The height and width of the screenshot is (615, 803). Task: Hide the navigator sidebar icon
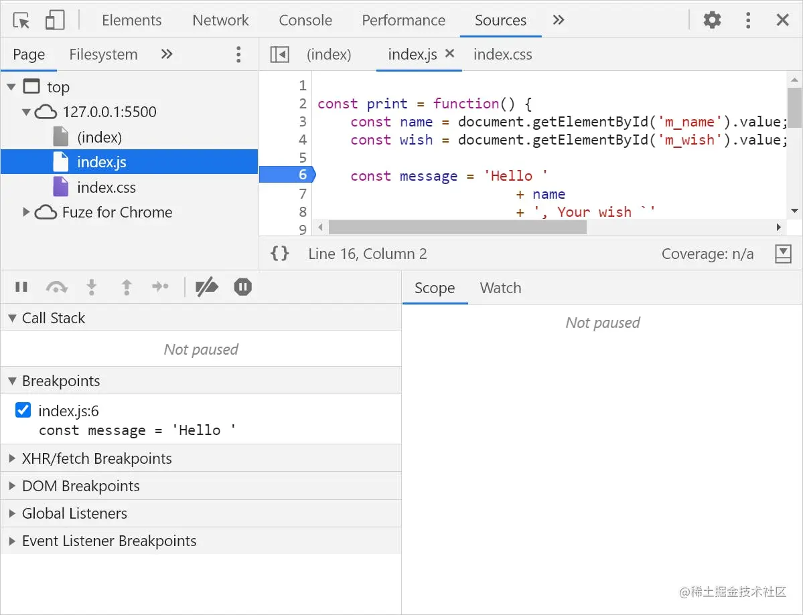280,54
